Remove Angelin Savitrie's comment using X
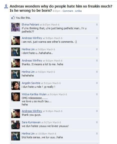117x144 pixels. click(97, 83)
